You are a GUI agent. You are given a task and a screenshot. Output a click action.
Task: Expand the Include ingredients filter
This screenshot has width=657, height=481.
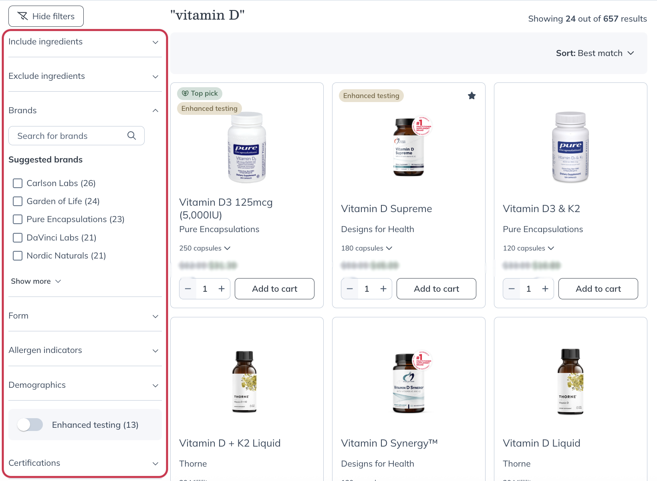(85, 42)
